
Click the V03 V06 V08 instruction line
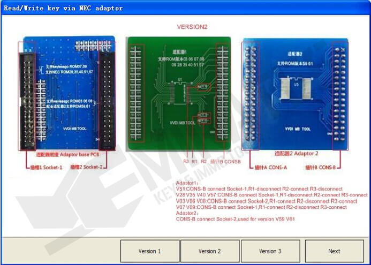(x=267, y=201)
